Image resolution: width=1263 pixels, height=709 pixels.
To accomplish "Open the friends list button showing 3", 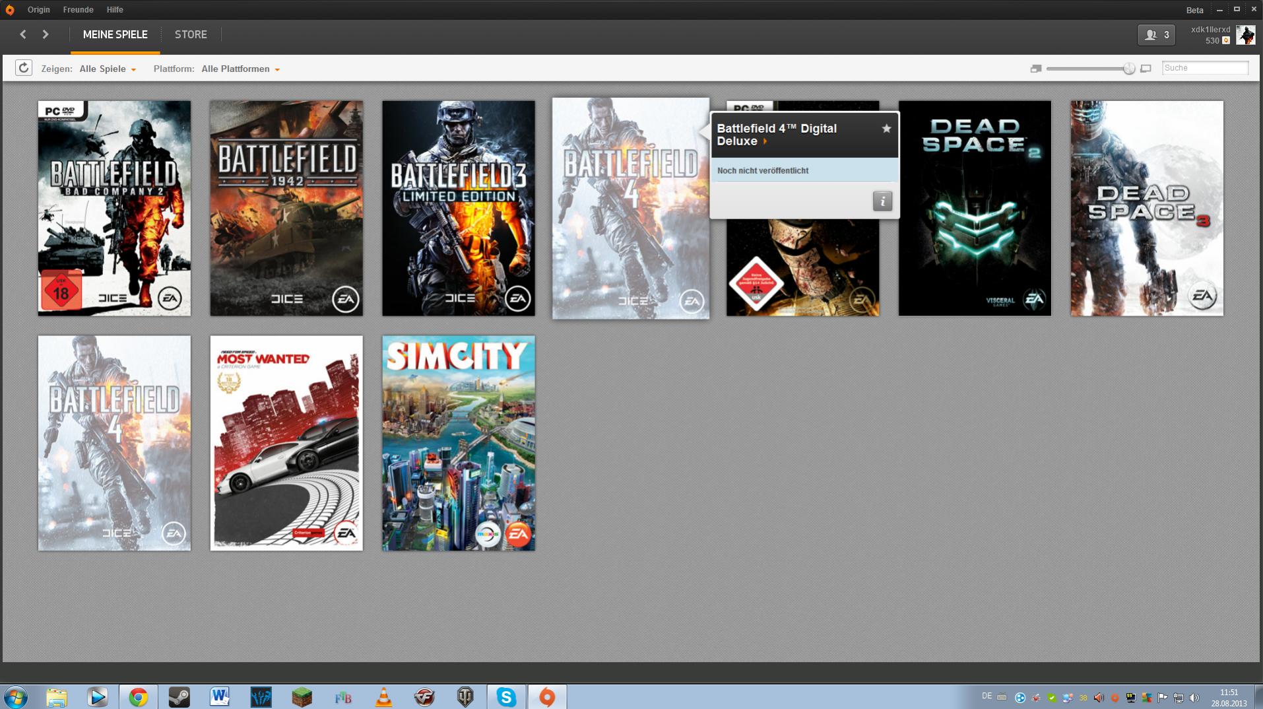I will (1156, 35).
